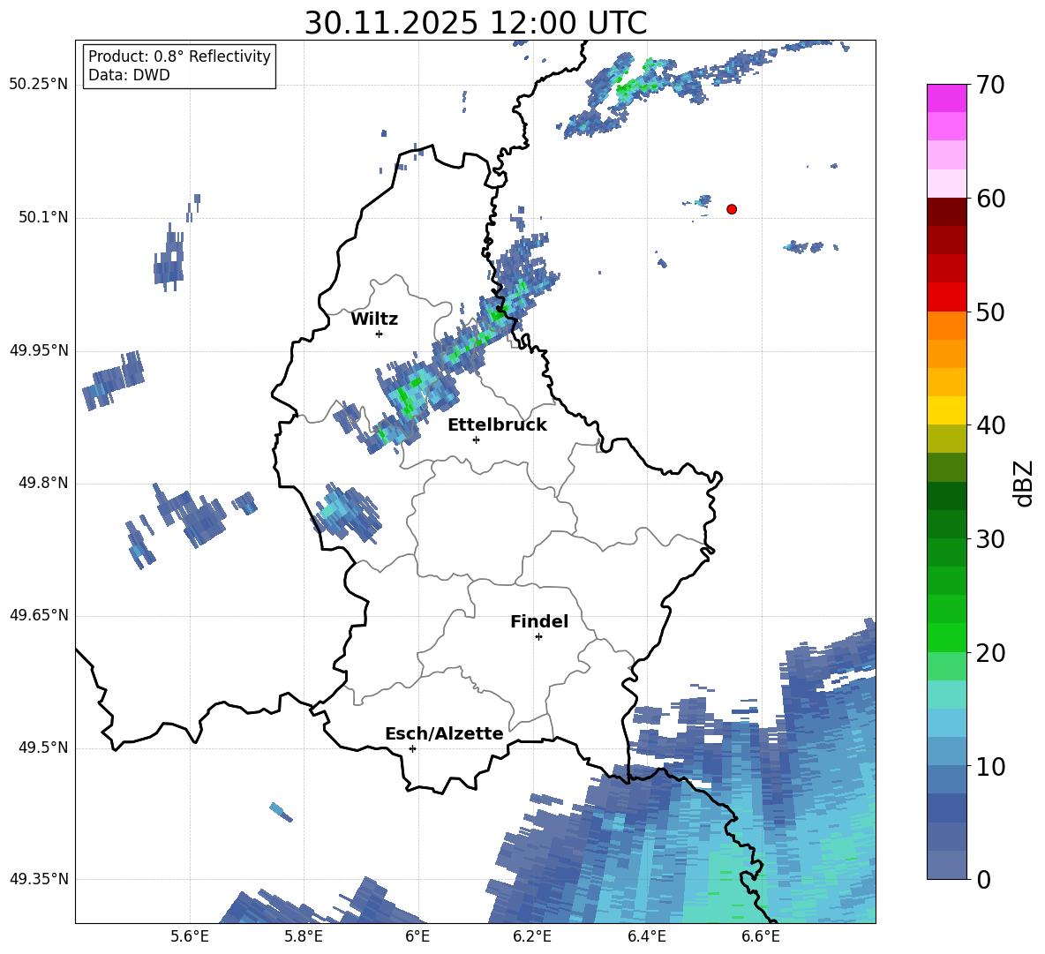Pick the magenta 70 dBZ colorbar segment

click(946, 98)
